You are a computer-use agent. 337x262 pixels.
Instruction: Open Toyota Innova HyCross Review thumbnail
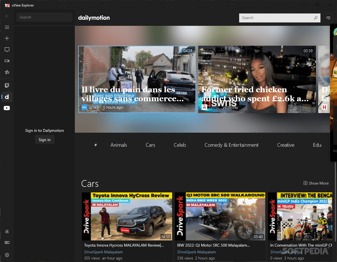[x=127, y=216]
